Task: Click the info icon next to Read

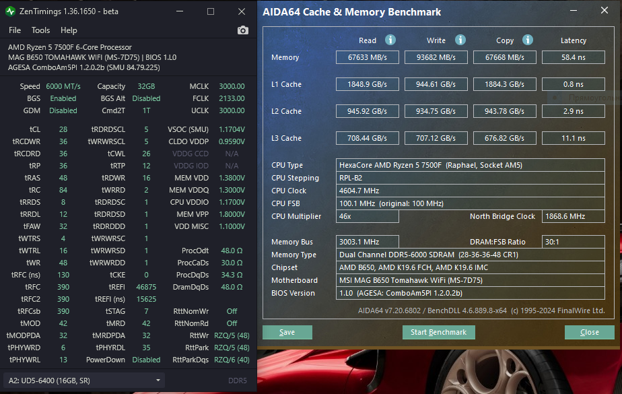Action: (x=390, y=40)
